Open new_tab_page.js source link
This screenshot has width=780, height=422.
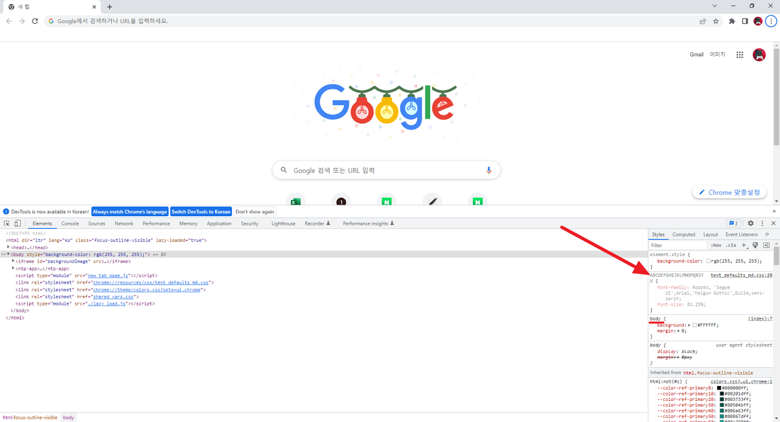108,276
